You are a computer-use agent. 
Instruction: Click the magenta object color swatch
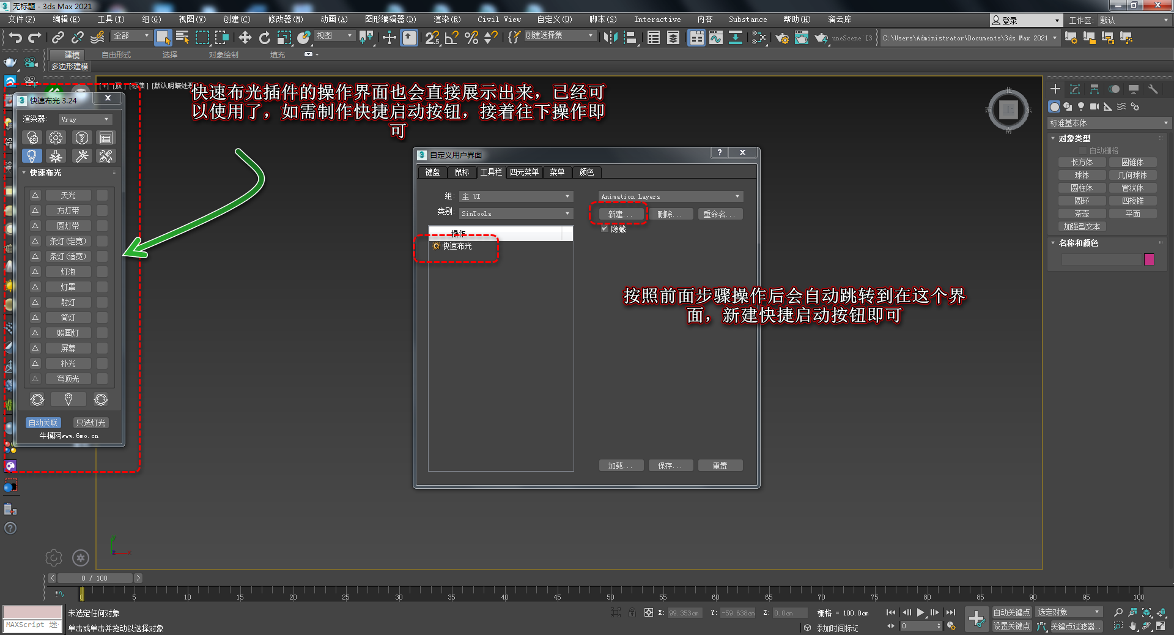click(1149, 259)
